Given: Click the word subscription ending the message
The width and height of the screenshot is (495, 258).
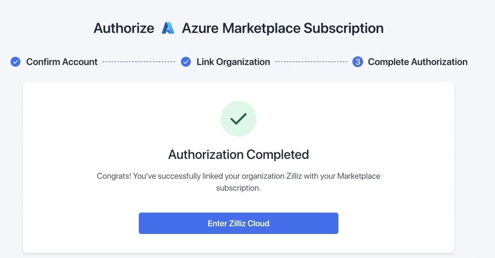Looking at the screenshot, I should [238, 188].
